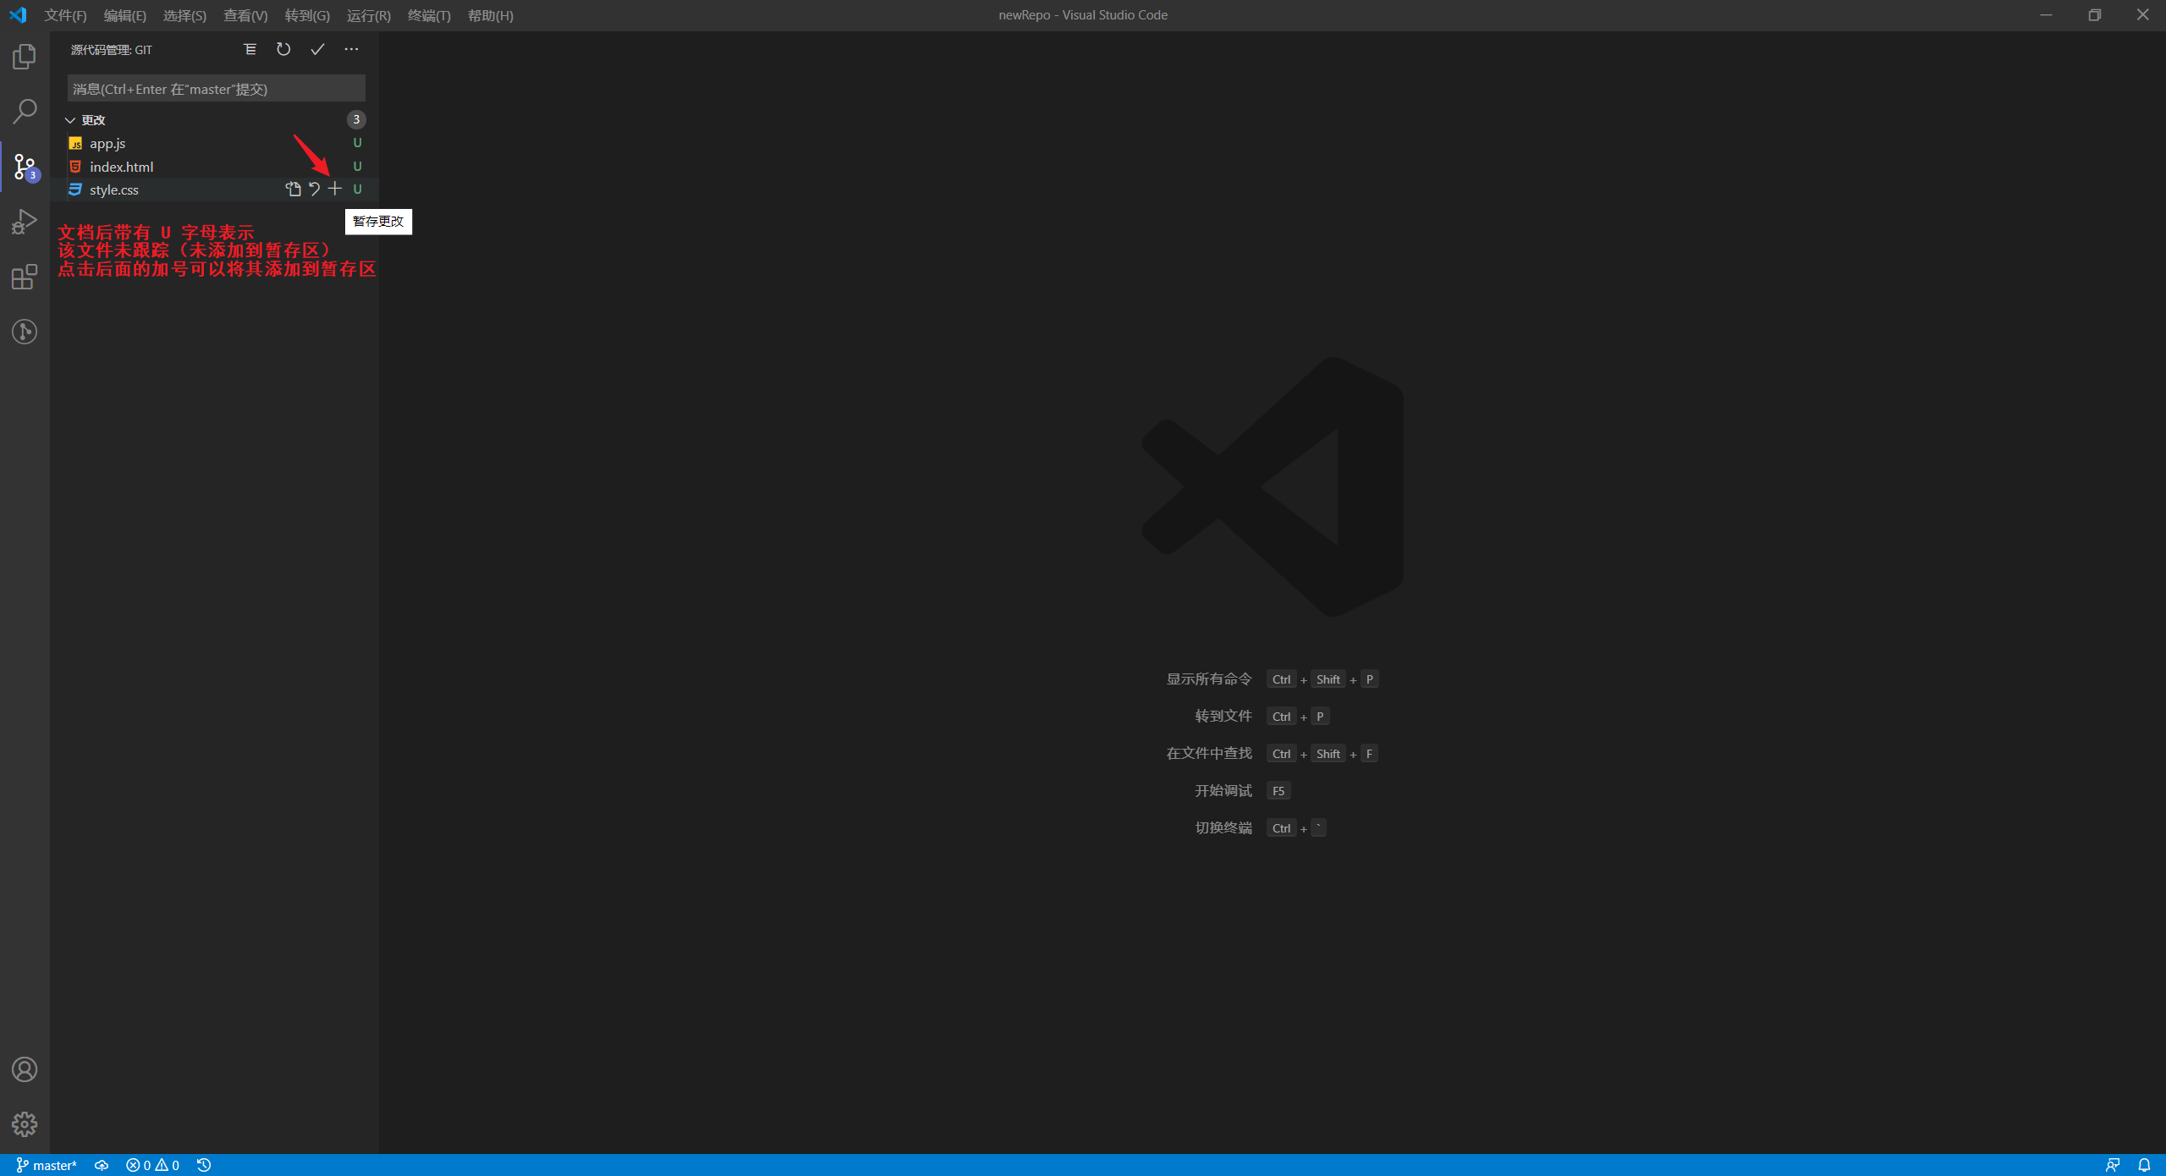2166x1176 pixels.
Task: Open the Extensions view
Action: [25, 277]
